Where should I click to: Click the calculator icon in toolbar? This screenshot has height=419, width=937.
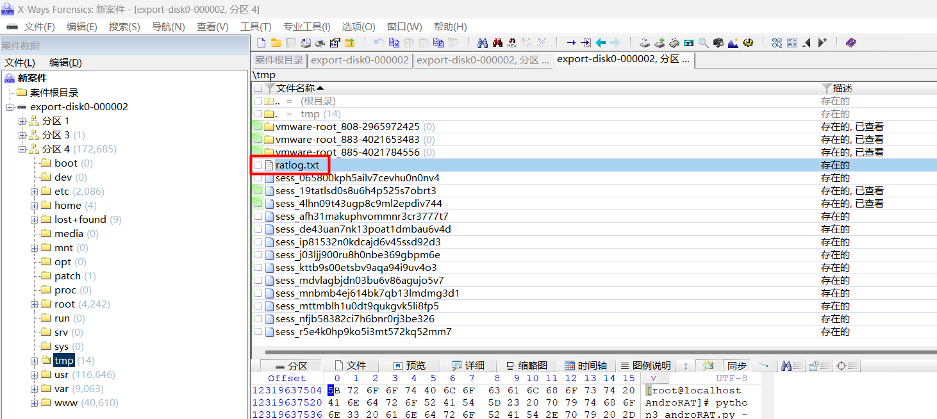(x=689, y=43)
